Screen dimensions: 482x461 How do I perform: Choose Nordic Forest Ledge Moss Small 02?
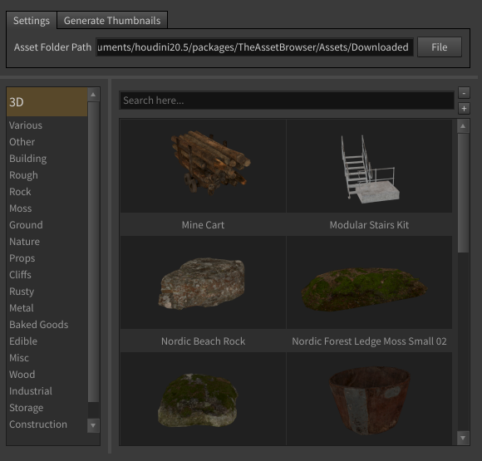click(x=369, y=282)
